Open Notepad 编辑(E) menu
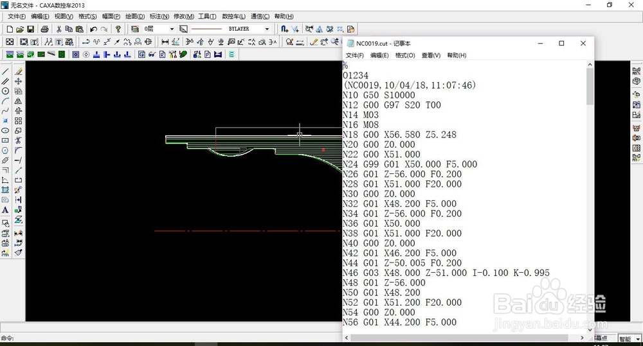Viewport: 643px width, 346px height. click(x=379, y=55)
